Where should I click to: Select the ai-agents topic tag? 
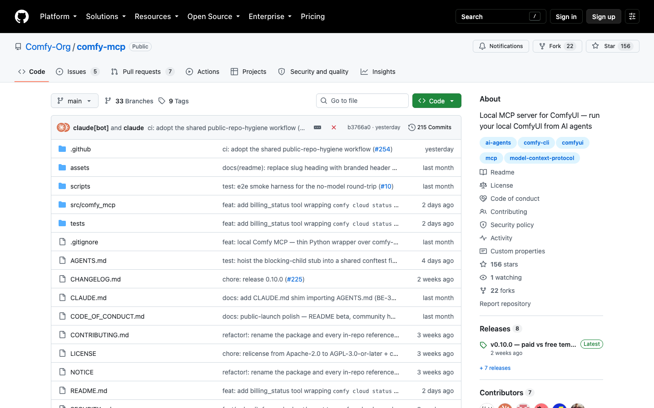[498, 143]
